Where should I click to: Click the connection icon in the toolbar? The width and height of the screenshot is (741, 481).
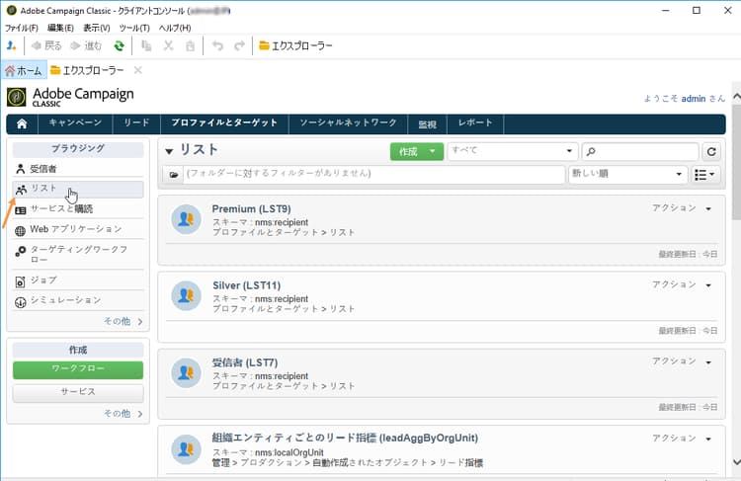click(x=11, y=45)
